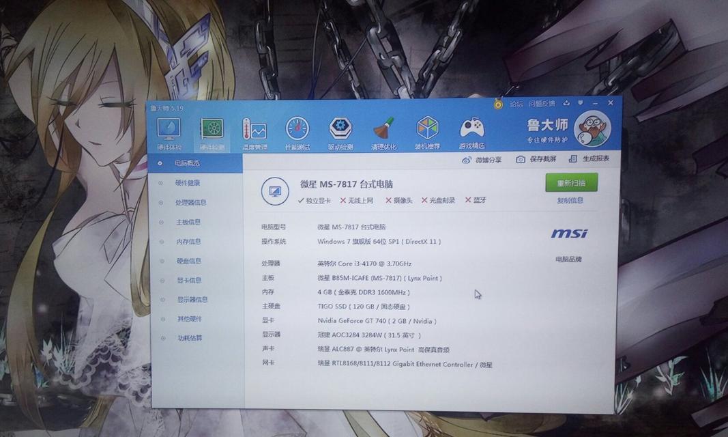Open 游戏精选 gamepad icon
The width and height of the screenshot is (728, 437).
pyautogui.click(x=471, y=132)
